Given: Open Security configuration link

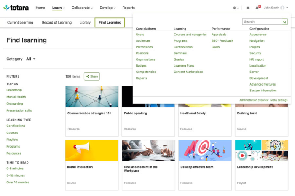Looking at the screenshot, I should click(x=255, y=53).
